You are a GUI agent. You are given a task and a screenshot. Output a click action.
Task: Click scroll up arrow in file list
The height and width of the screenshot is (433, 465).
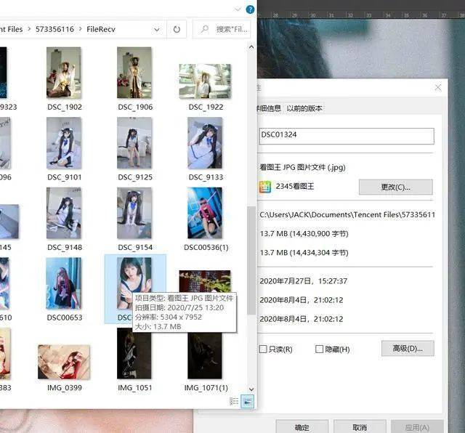coord(251,47)
